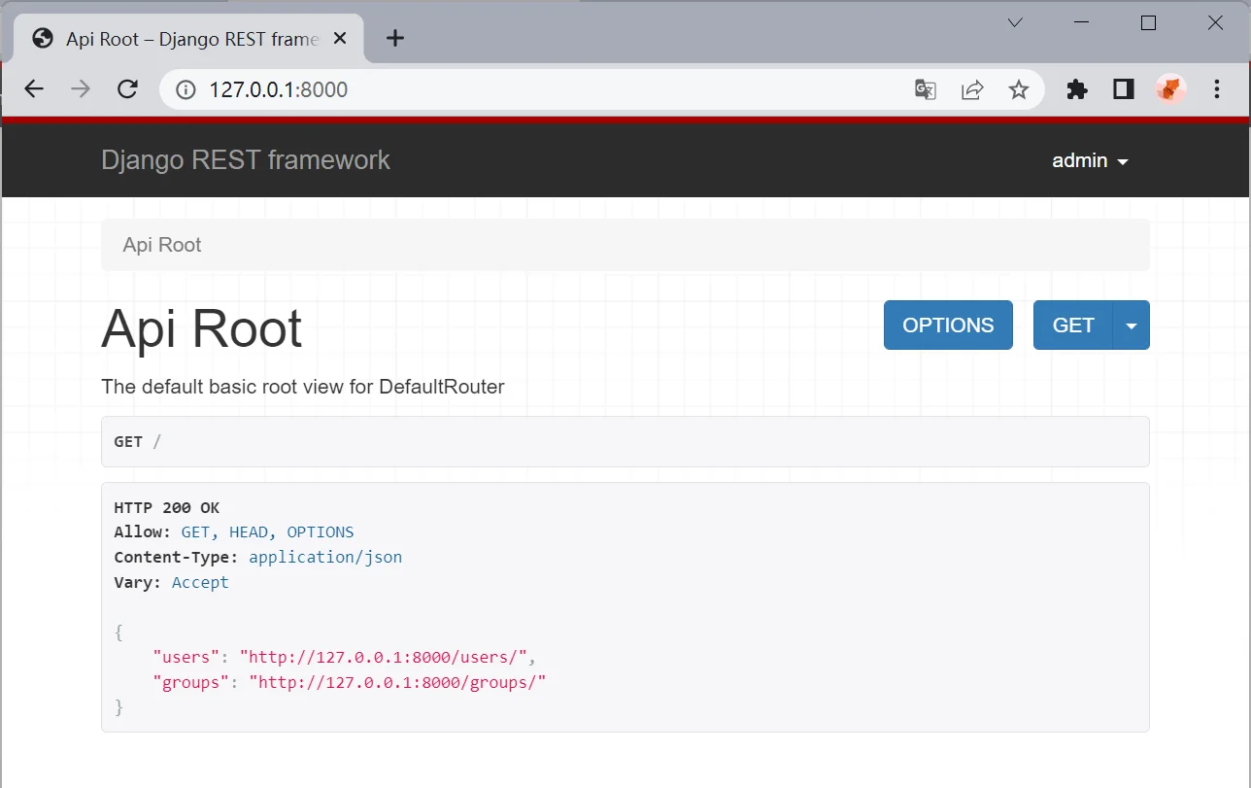Open the tab search chevron
Image resolution: width=1251 pixels, height=788 pixels.
1015,22
